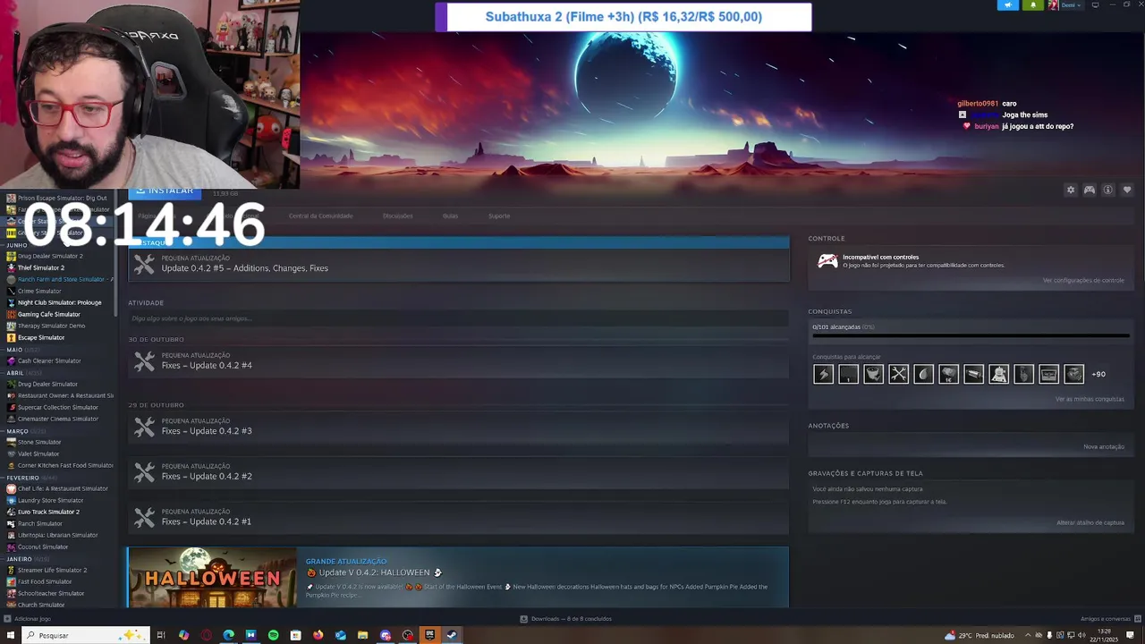Screen dimensions: 1145x644
Task: Select Gaming Cafe Simulator in library
Action: 48,314
